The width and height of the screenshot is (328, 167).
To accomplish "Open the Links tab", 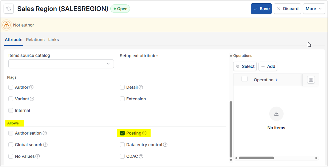I will point(54,40).
